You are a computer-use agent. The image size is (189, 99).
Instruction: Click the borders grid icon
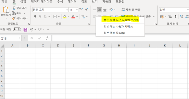(55, 16)
